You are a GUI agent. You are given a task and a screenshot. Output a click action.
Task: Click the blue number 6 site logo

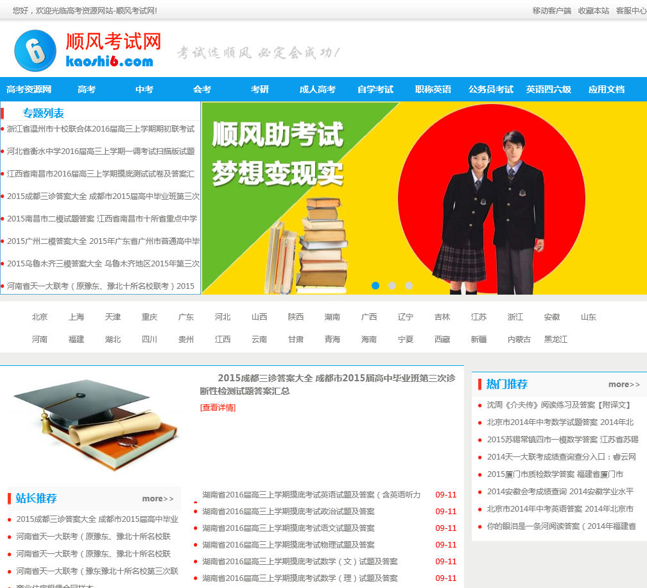(35, 50)
